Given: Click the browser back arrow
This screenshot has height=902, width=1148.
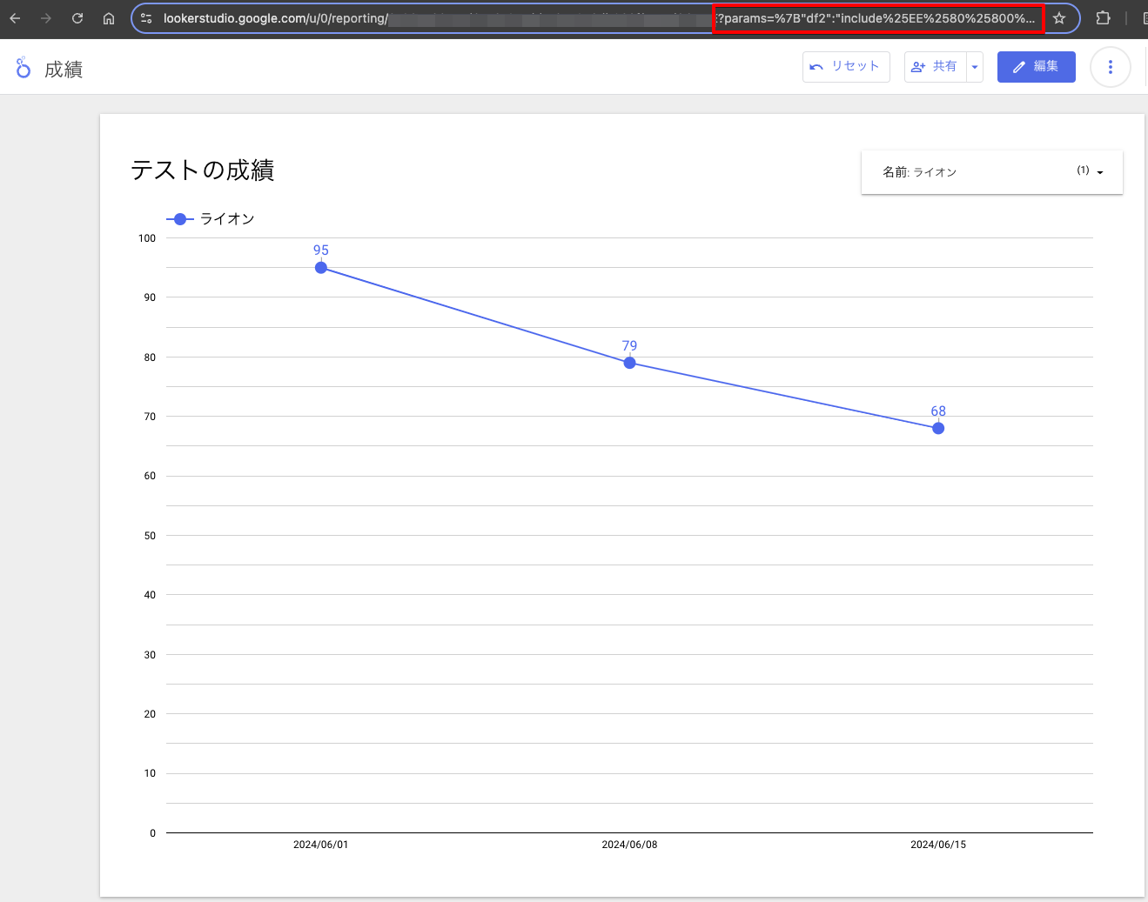Looking at the screenshot, I should click(15, 18).
